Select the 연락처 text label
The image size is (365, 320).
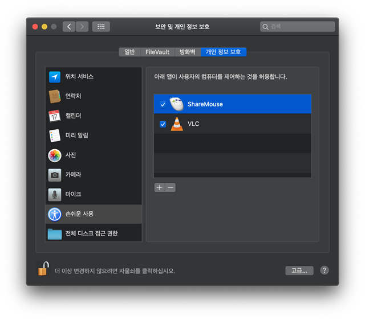coord(73,96)
